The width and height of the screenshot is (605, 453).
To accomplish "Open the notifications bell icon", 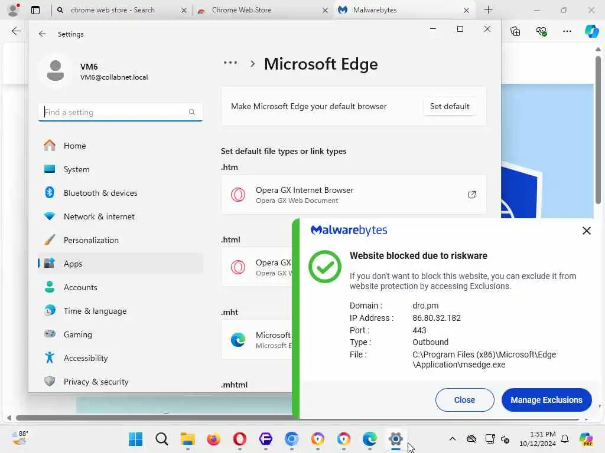I will click(564, 439).
